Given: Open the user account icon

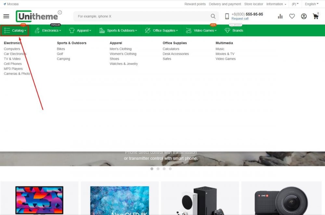Looking at the screenshot, I should click(304, 16).
